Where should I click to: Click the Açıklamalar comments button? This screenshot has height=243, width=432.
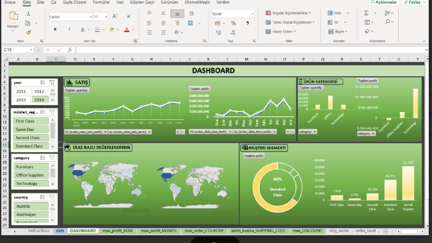tap(384, 2)
